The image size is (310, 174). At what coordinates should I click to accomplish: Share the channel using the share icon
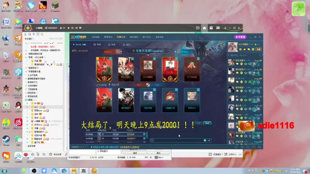point(76,28)
